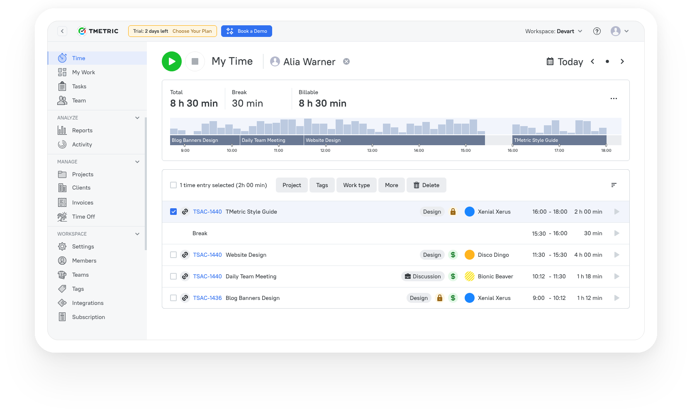This screenshot has width=692, height=414.
Task: Open summary panel three-dots menu
Action: [x=614, y=99]
